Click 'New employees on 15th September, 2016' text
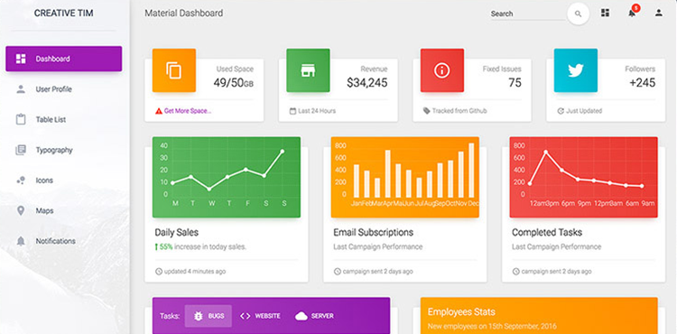The image size is (677, 334). coord(492,326)
